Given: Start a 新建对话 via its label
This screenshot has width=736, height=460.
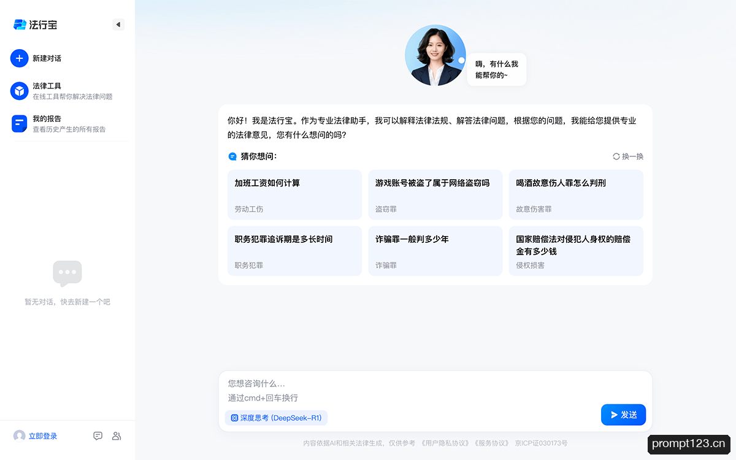Looking at the screenshot, I should [x=47, y=58].
